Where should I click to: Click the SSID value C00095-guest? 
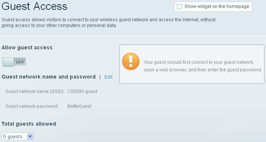tap(82, 92)
